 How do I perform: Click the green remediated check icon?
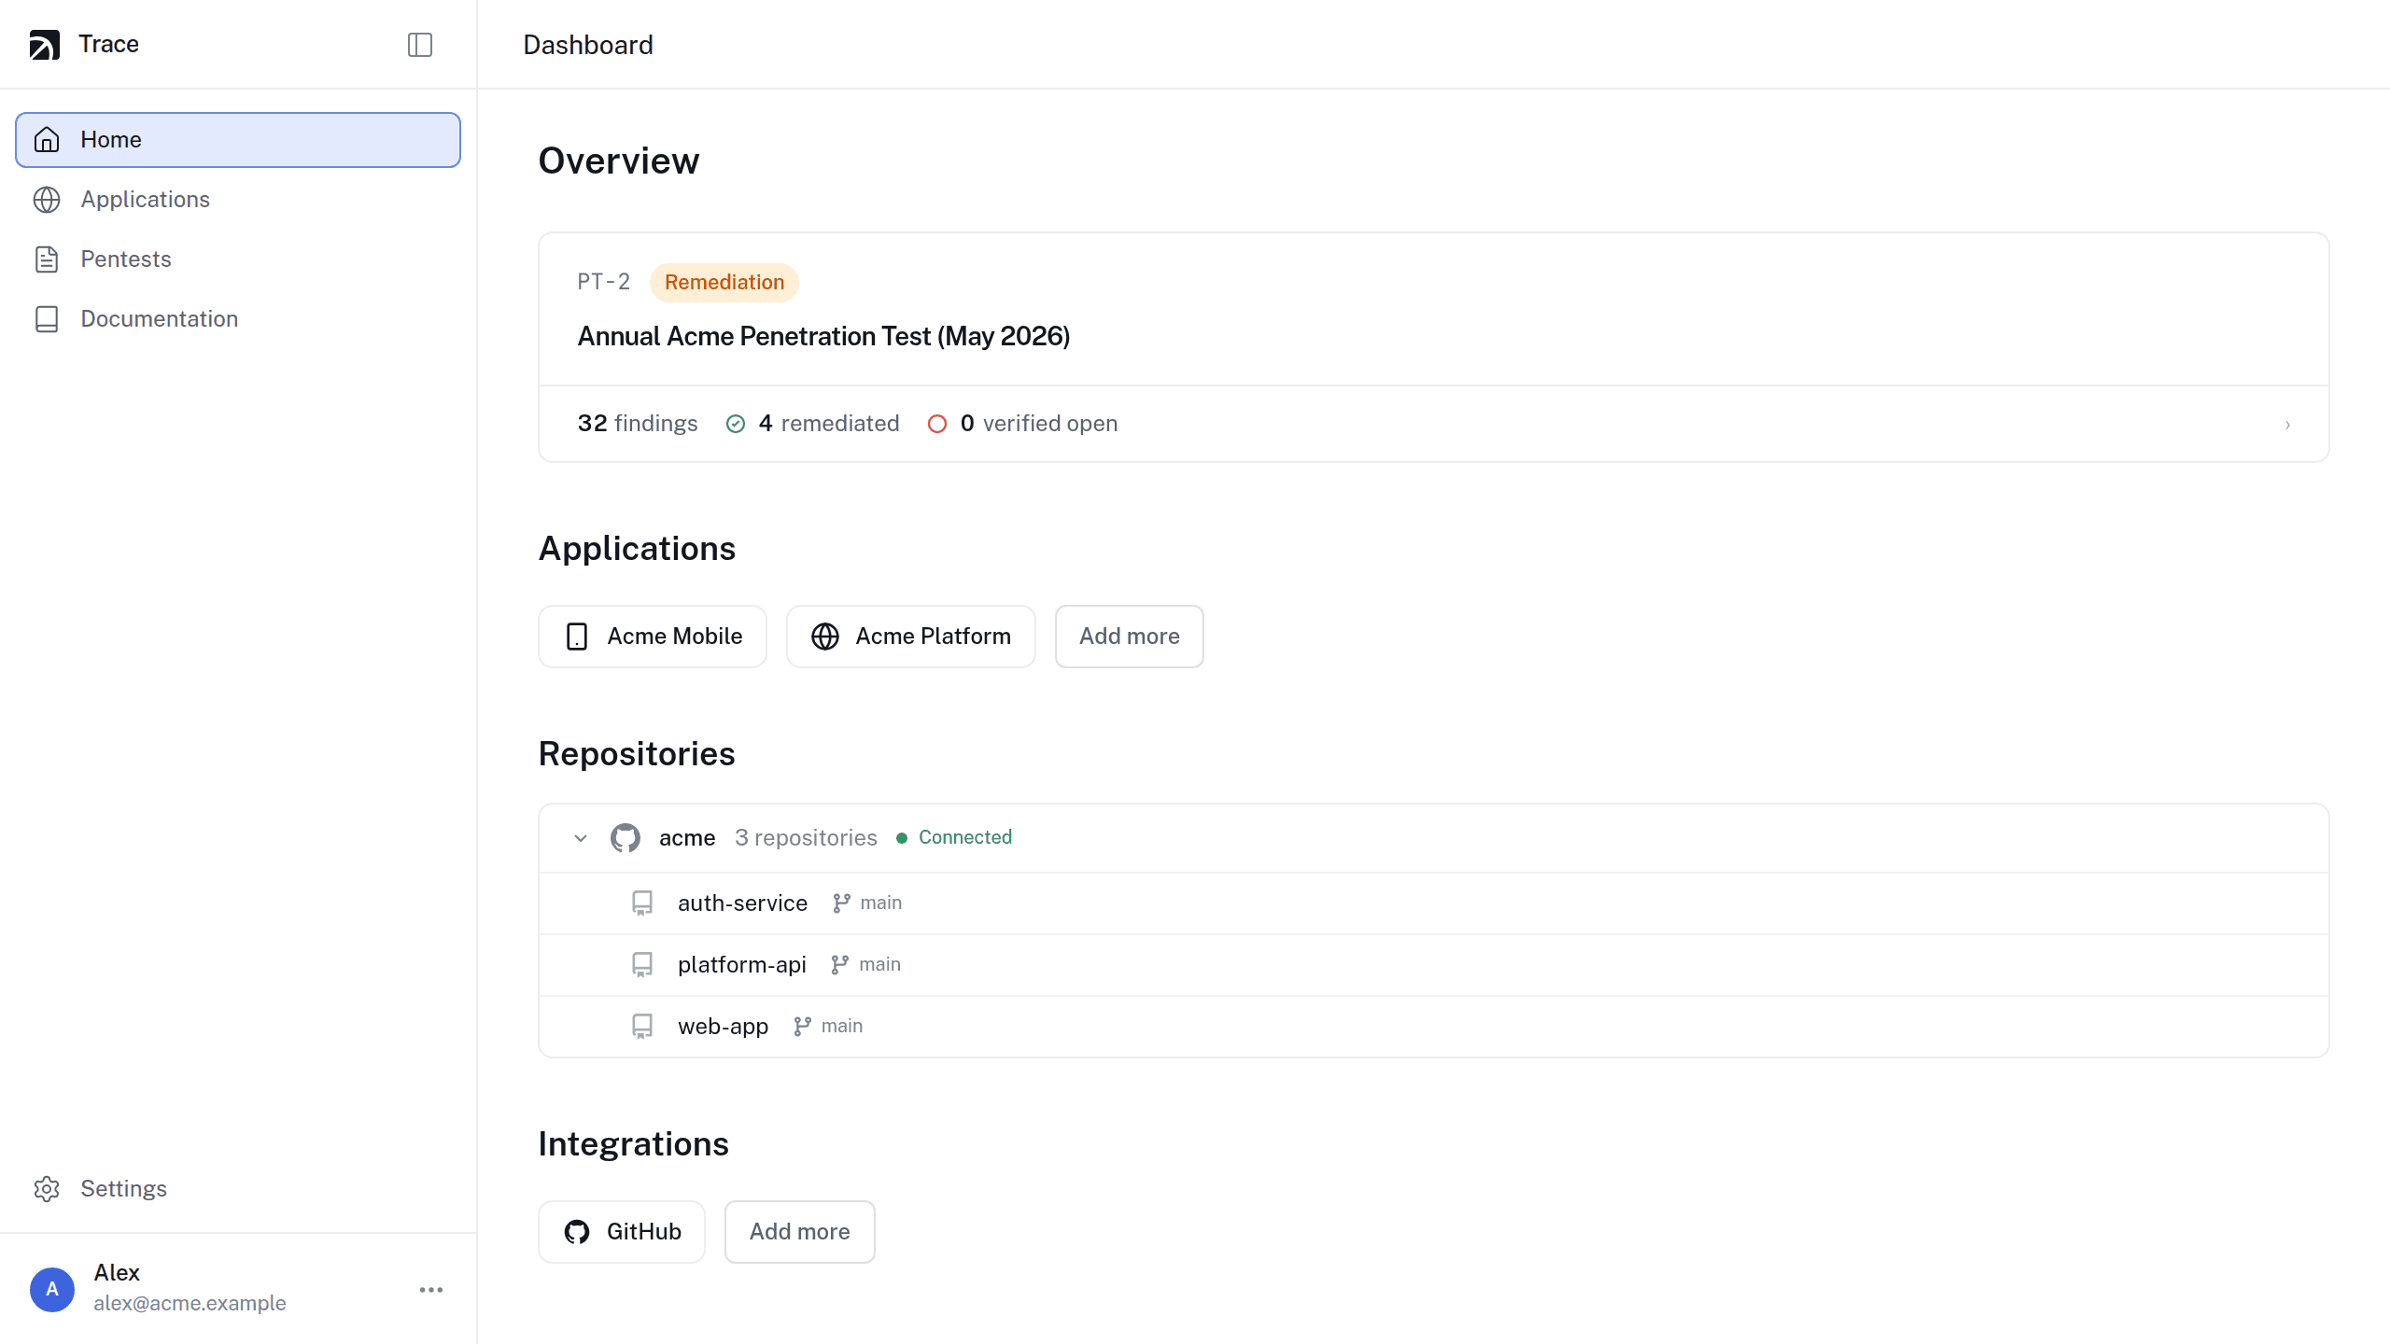tap(736, 424)
